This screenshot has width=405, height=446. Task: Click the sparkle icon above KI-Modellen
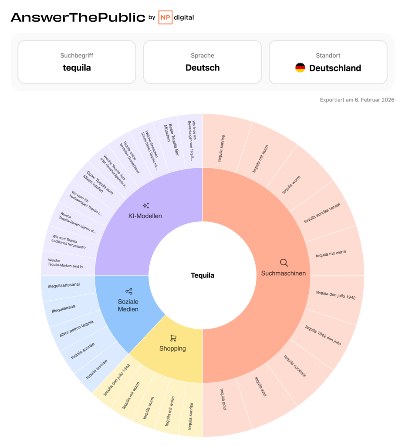coord(145,206)
